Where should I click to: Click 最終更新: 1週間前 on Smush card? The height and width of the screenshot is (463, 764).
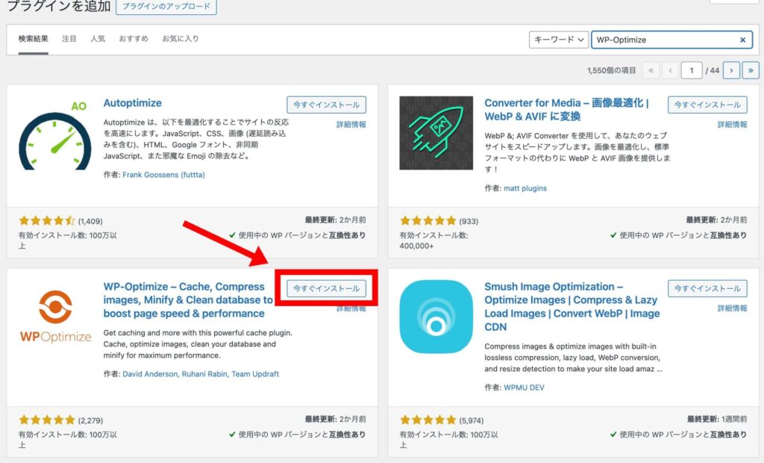click(x=717, y=419)
